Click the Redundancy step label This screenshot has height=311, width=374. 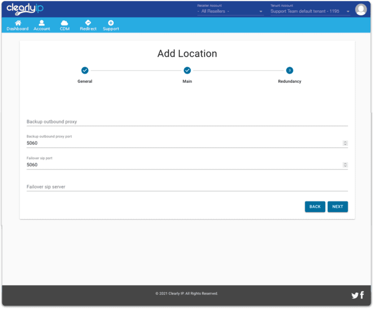point(289,81)
